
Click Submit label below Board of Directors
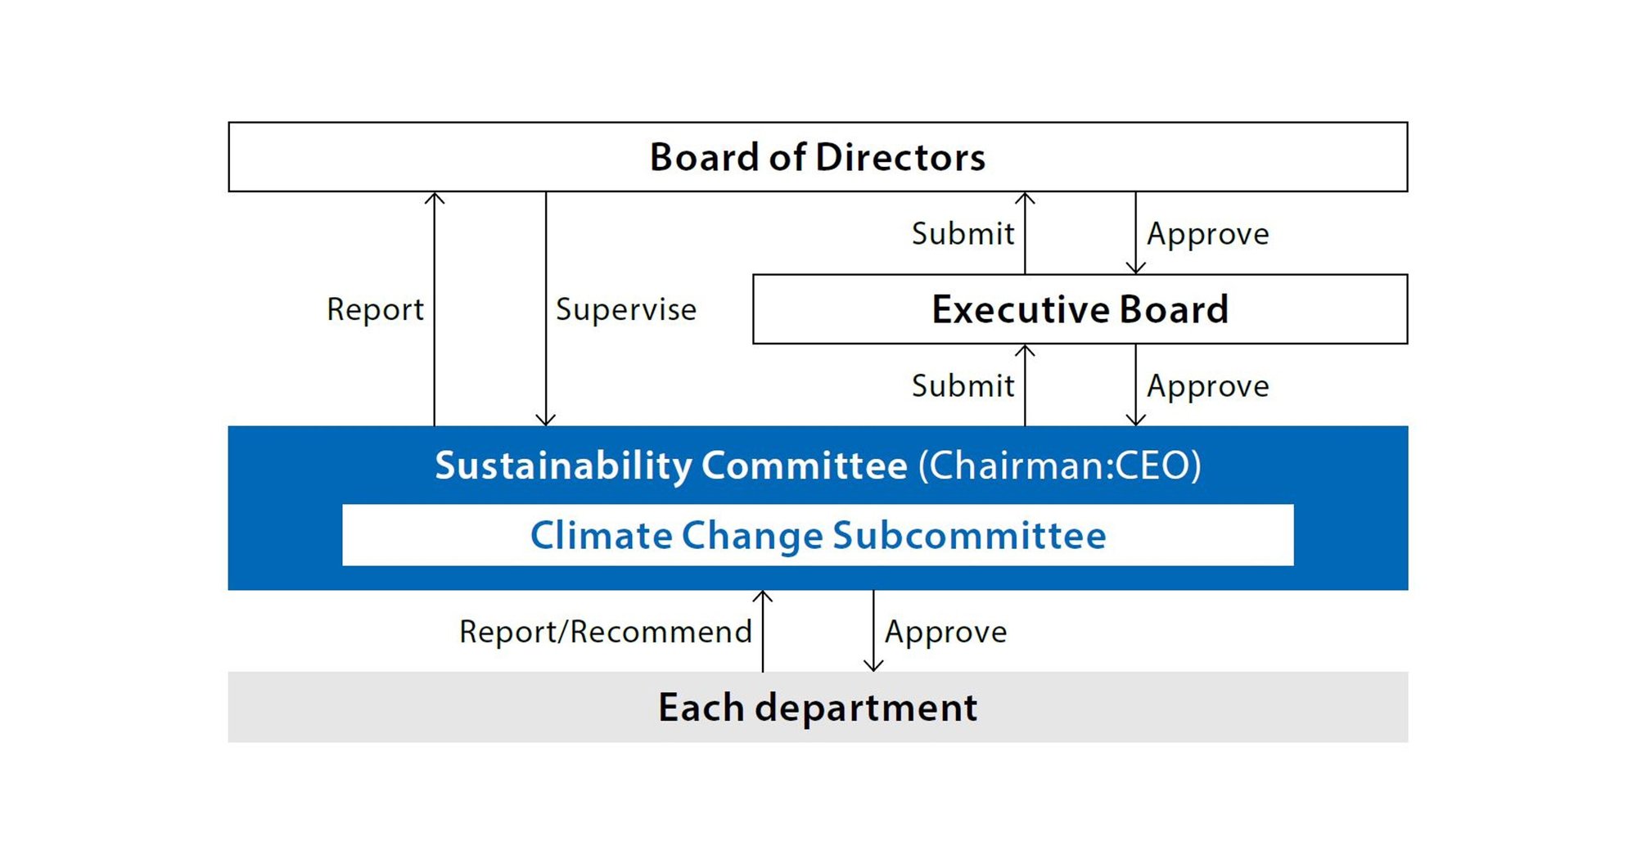click(963, 234)
